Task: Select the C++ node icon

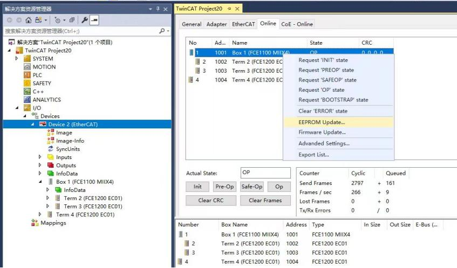Action: tap(27, 91)
